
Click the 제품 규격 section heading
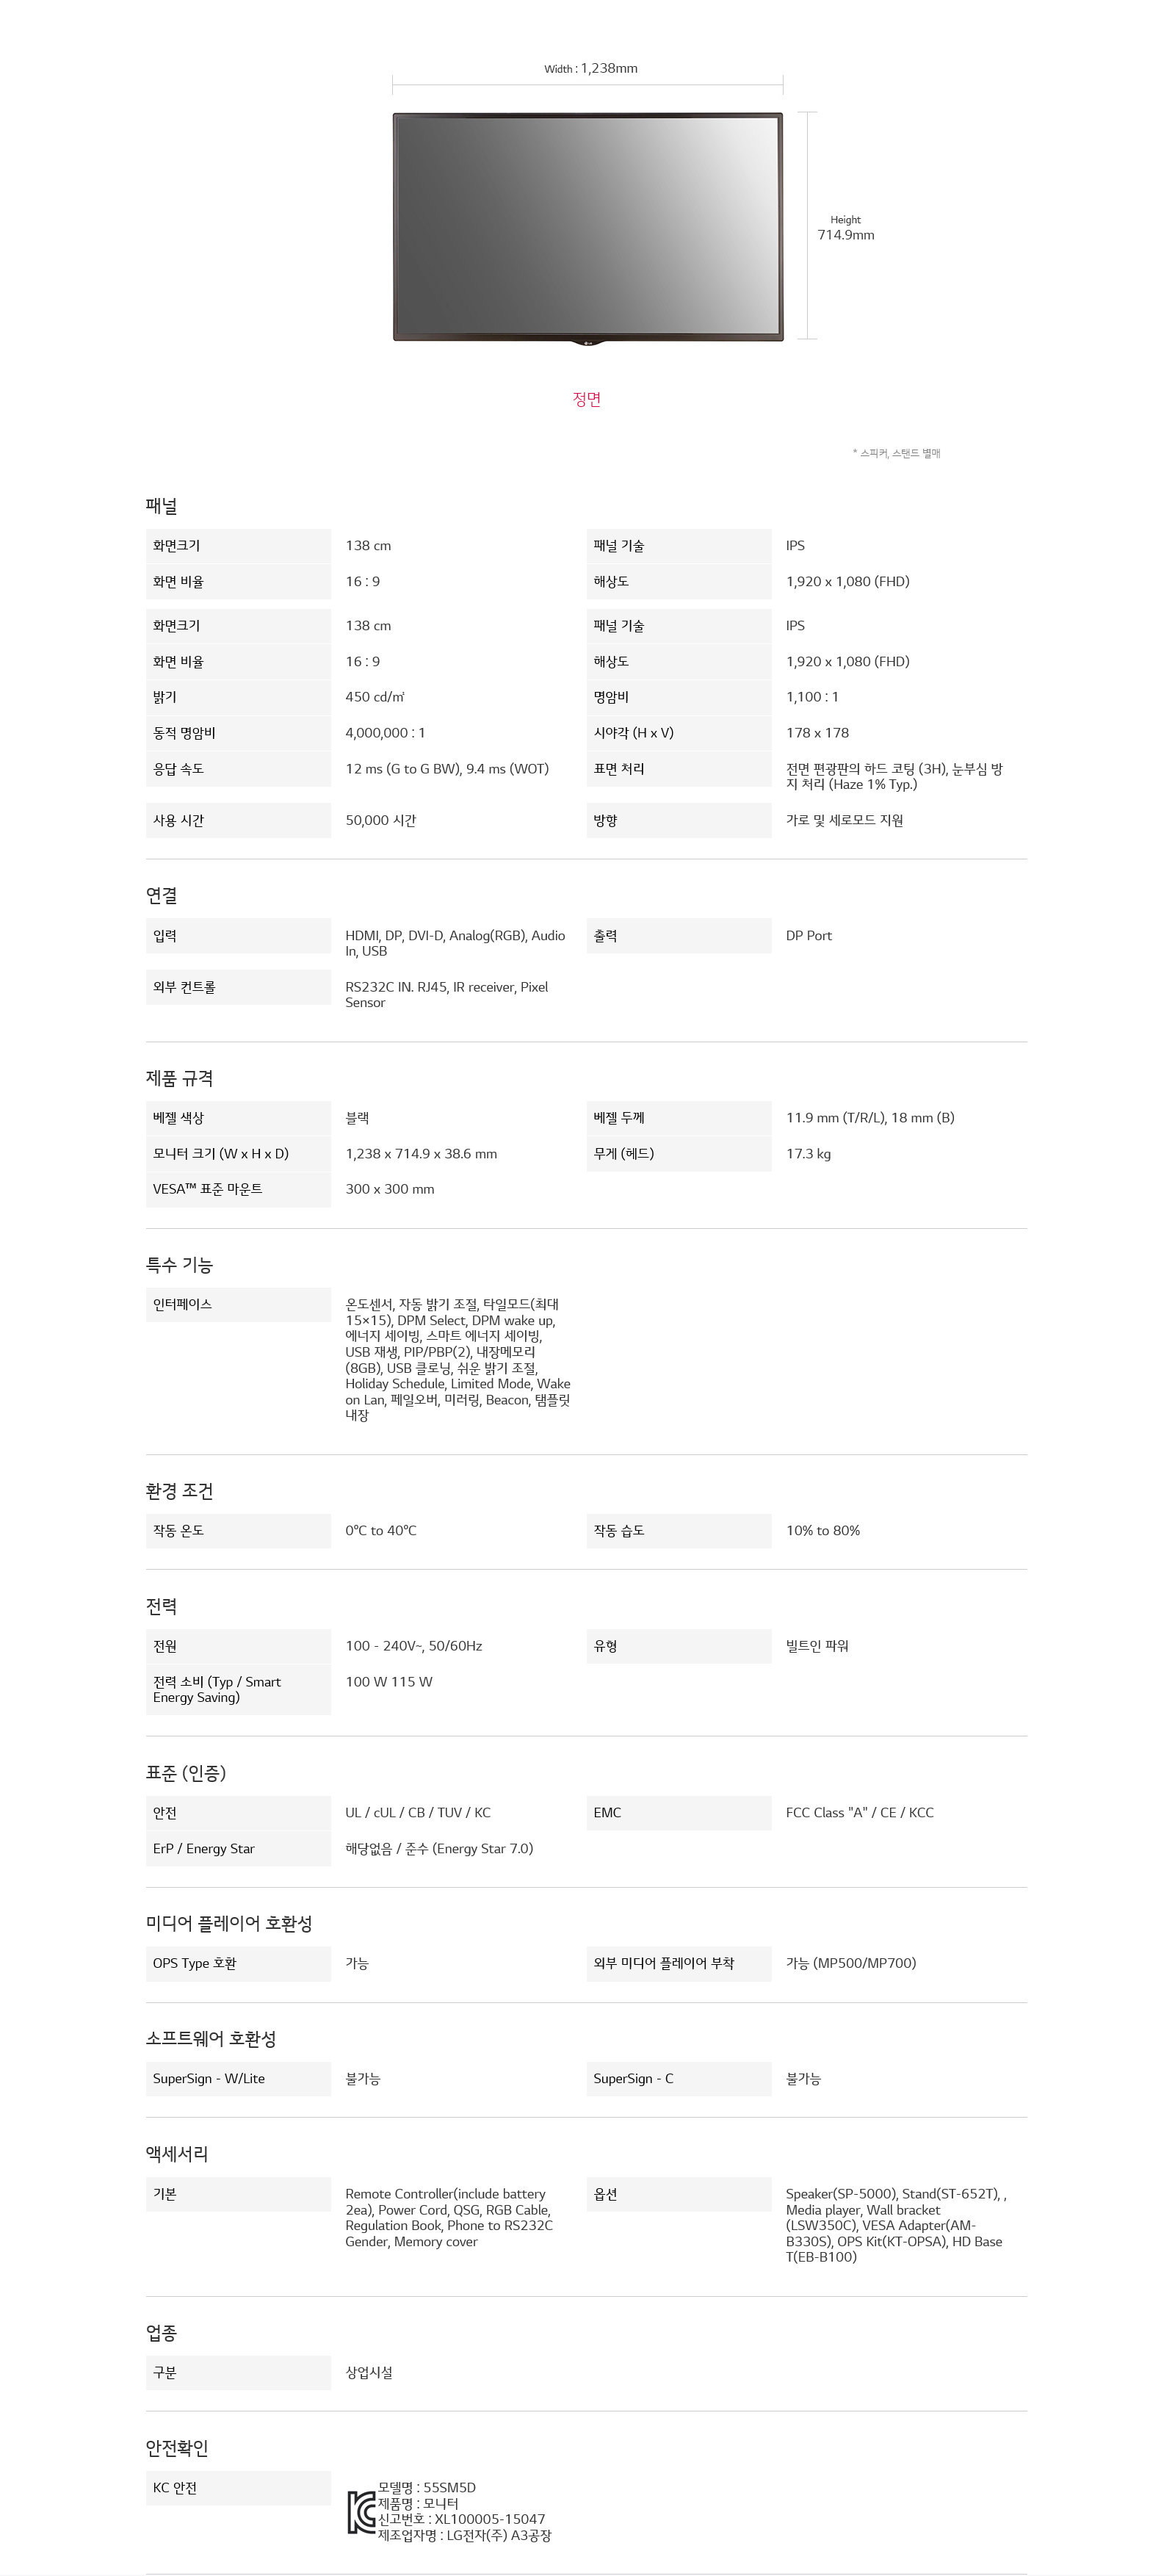pyautogui.click(x=180, y=1078)
